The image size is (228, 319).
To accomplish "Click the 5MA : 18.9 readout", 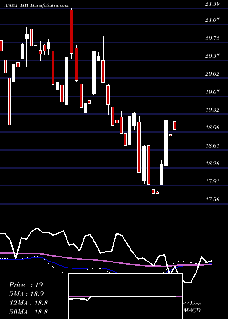I will (26, 294).
